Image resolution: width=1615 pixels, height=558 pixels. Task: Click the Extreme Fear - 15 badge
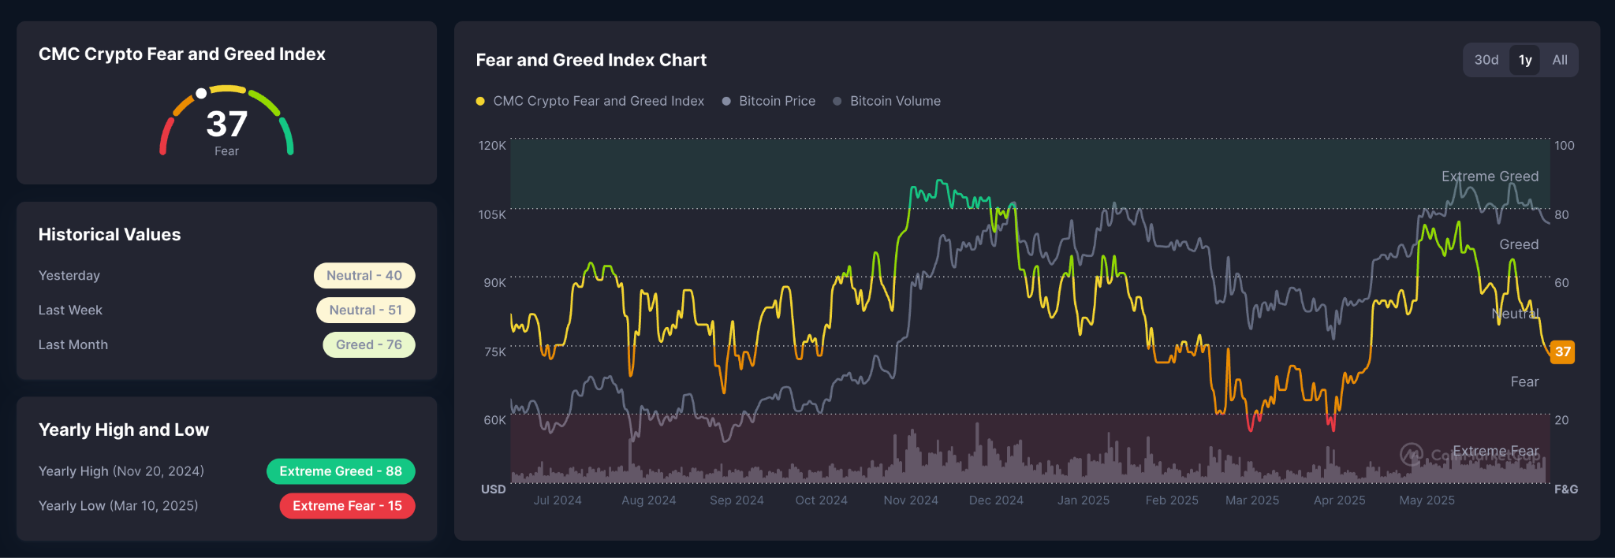click(x=347, y=505)
